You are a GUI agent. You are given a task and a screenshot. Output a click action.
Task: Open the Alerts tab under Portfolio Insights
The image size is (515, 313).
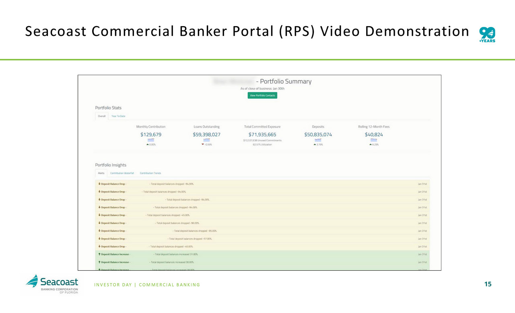tap(101, 173)
